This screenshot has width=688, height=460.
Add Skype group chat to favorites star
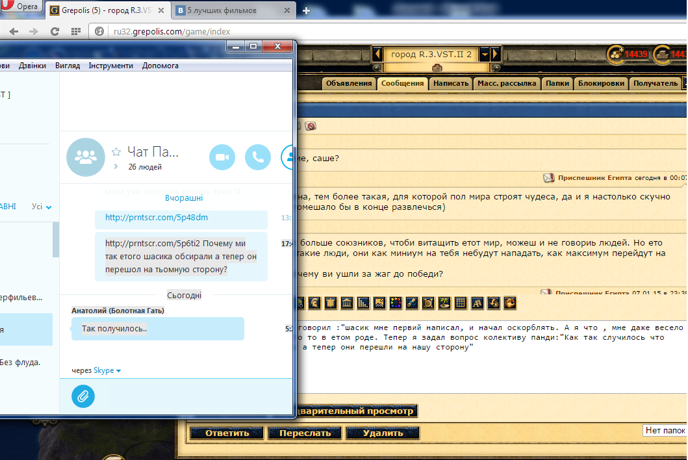click(116, 152)
